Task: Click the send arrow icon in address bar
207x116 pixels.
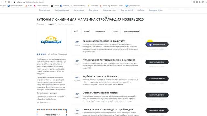Action: (200, 2)
